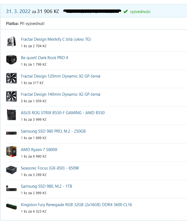Click the green vyzvednuto checkmark icon
This screenshot has width=187, height=221.
pyautogui.click(x=125, y=11)
